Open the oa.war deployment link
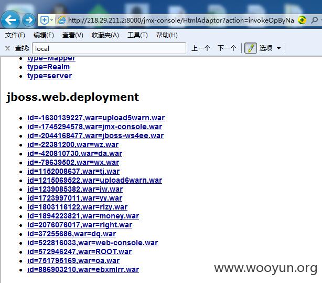This screenshot has height=283, width=322. (73, 261)
